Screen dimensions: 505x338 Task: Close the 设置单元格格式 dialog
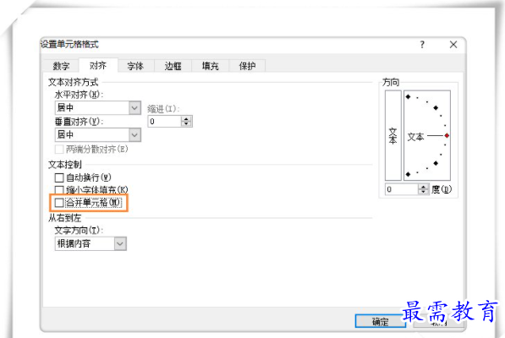(453, 45)
